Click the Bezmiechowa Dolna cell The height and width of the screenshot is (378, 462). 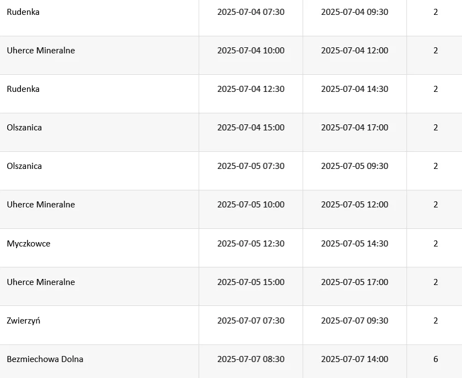coord(45,359)
